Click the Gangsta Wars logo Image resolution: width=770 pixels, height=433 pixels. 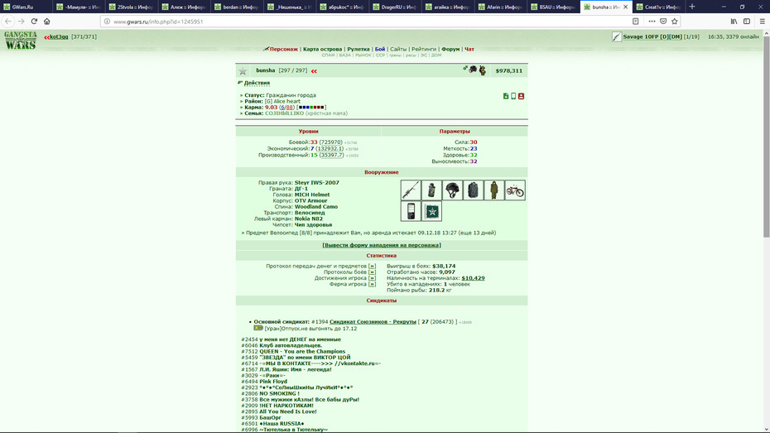coord(21,41)
